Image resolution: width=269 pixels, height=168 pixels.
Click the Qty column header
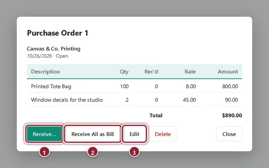[124, 72]
